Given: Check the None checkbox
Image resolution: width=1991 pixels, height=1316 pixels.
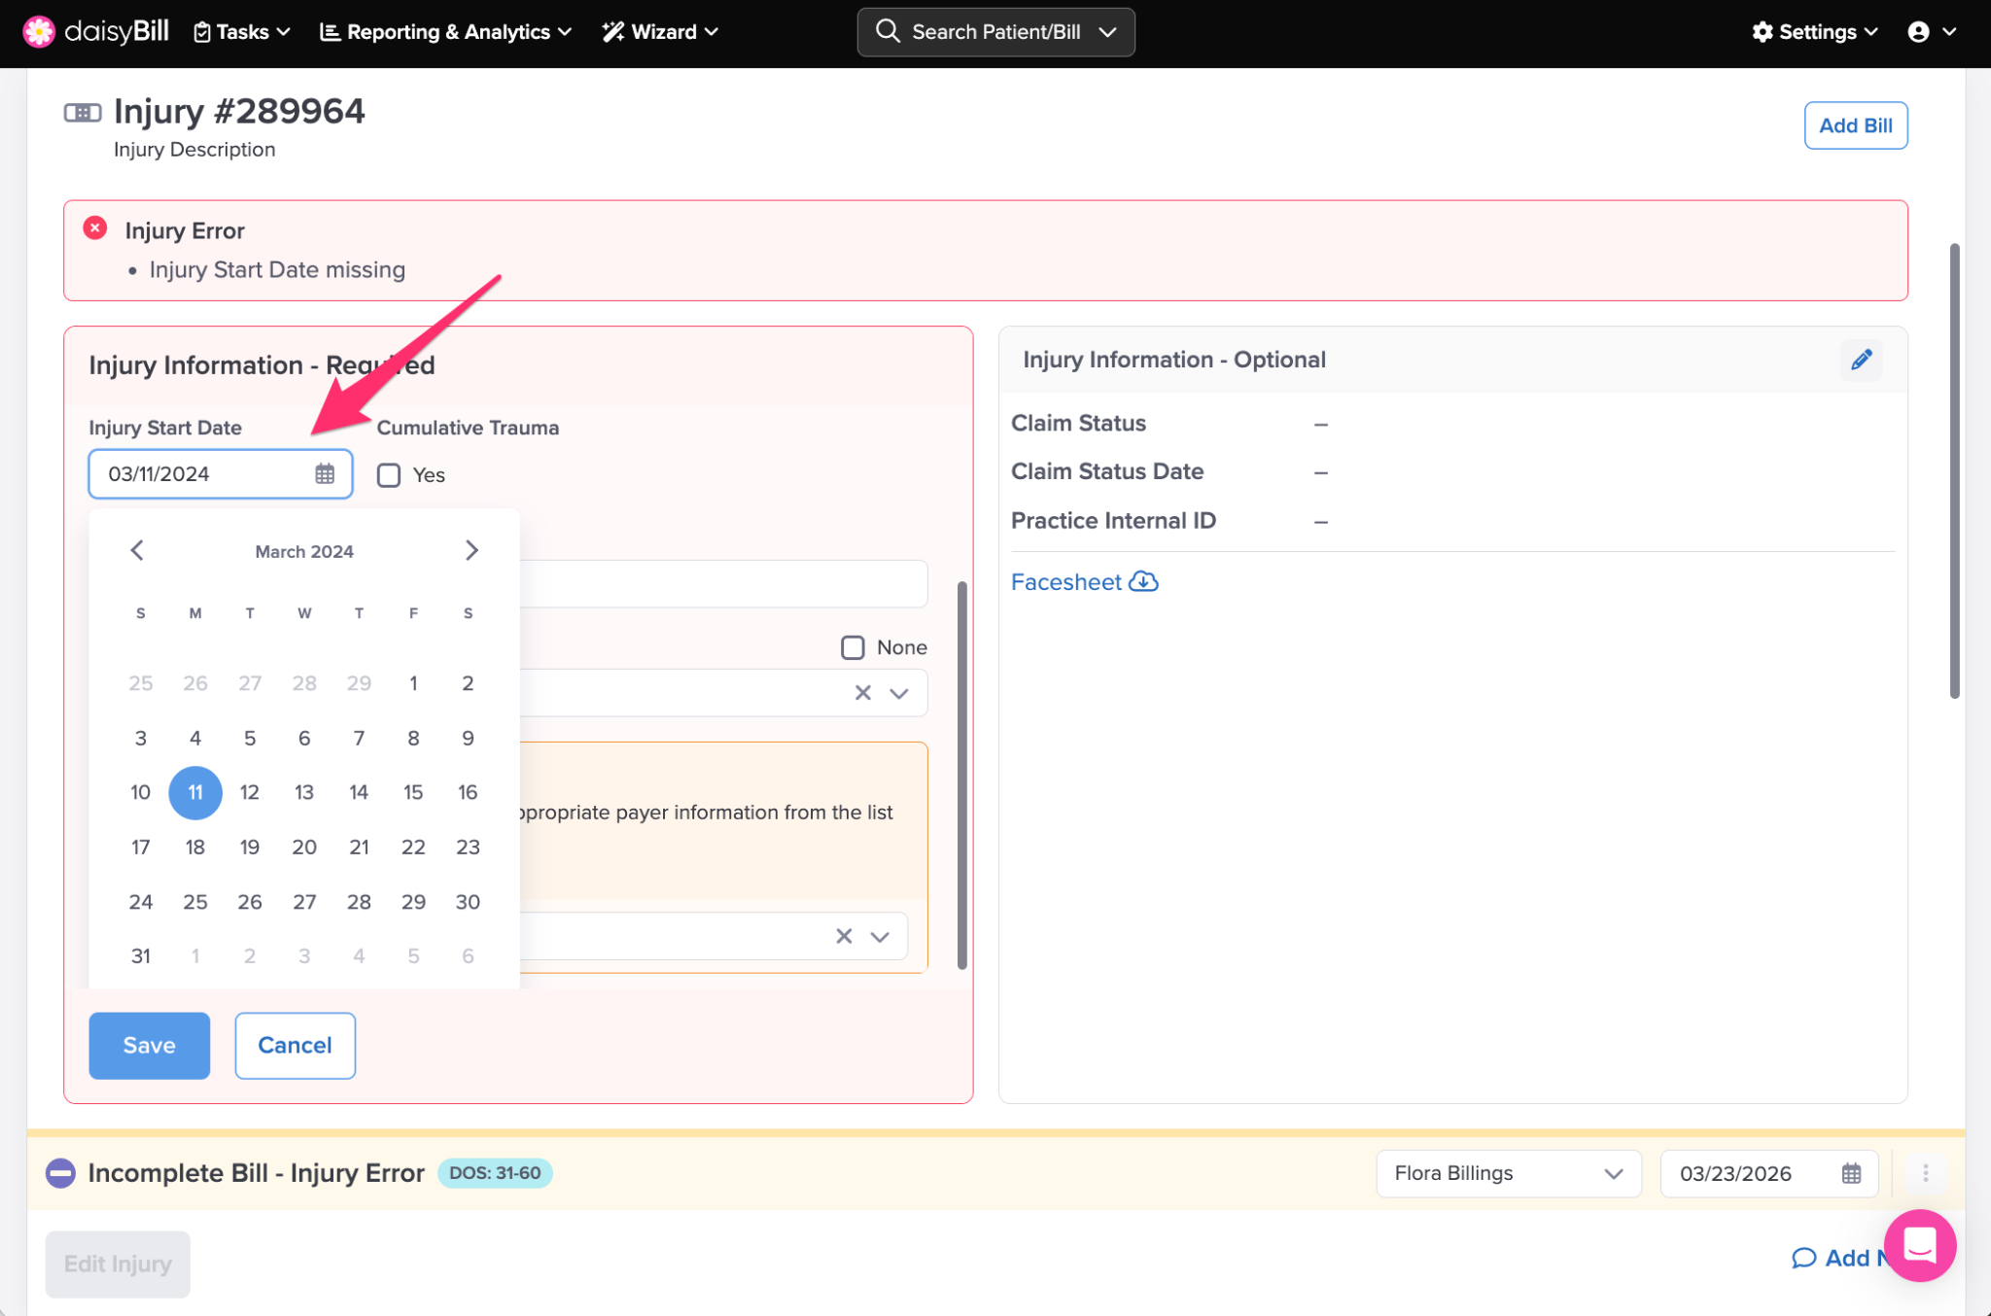Looking at the screenshot, I should tap(853, 647).
